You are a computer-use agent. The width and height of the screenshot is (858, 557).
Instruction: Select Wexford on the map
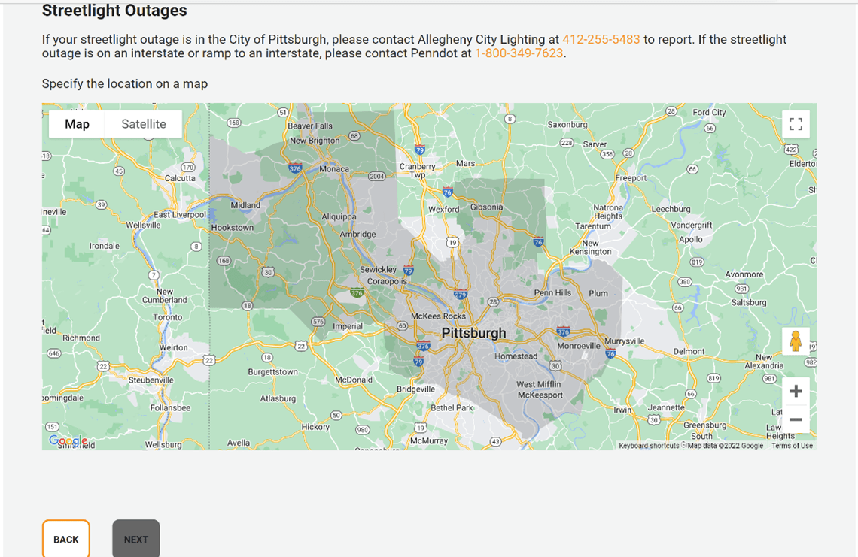[x=444, y=210]
